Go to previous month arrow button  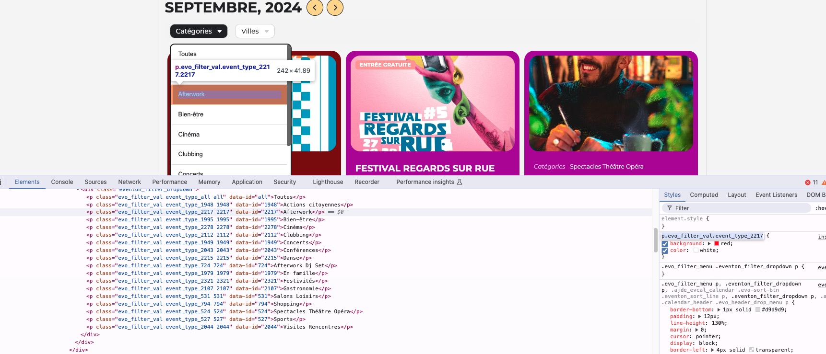pyautogui.click(x=315, y=8)
